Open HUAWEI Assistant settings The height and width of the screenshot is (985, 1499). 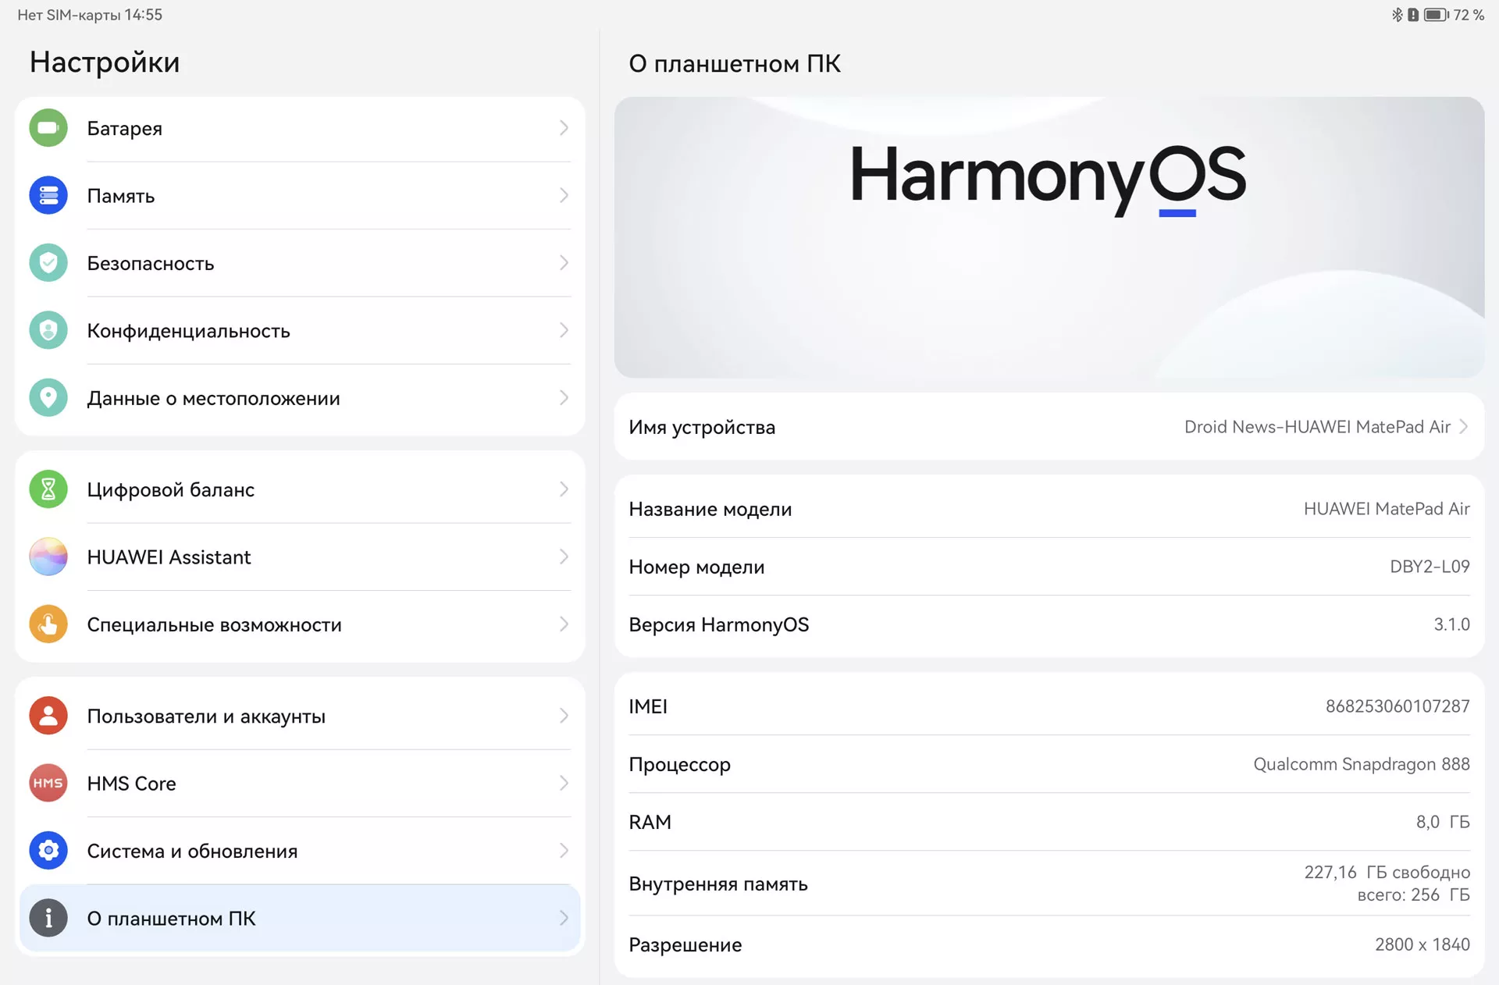(x=300, y=557)
